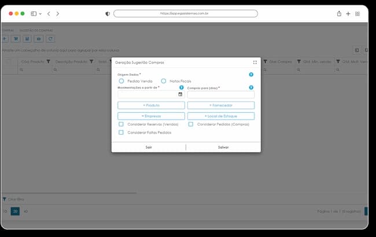Tick Considerar Faltas Pedidos checkbox
This screenshot has width=376, height=237.
[121, 132]
